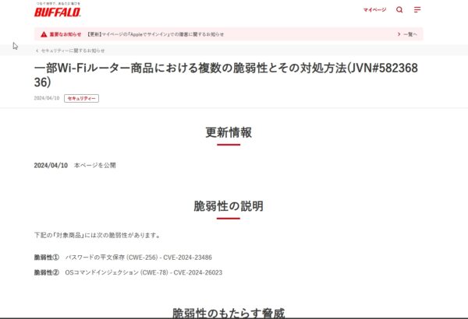Click the 重要なお知らせ label

[65, 34]
